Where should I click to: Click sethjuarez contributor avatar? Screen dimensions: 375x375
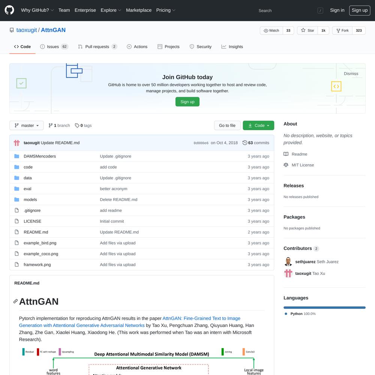288,262
